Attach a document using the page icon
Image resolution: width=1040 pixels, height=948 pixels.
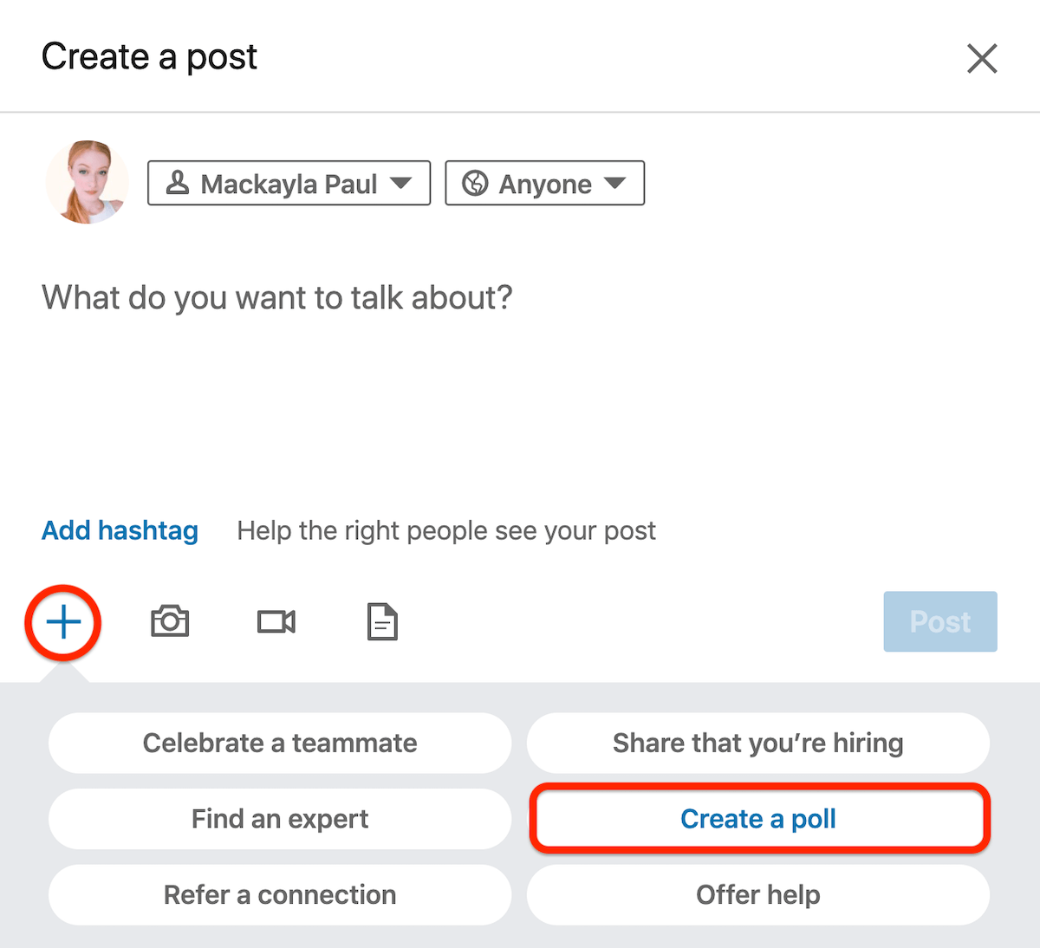point(382,622)
